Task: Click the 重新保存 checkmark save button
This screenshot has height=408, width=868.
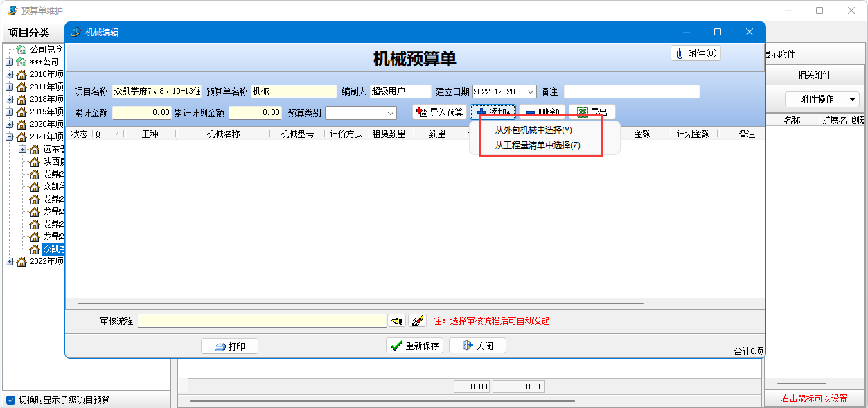Action: (x=414, y=346)
